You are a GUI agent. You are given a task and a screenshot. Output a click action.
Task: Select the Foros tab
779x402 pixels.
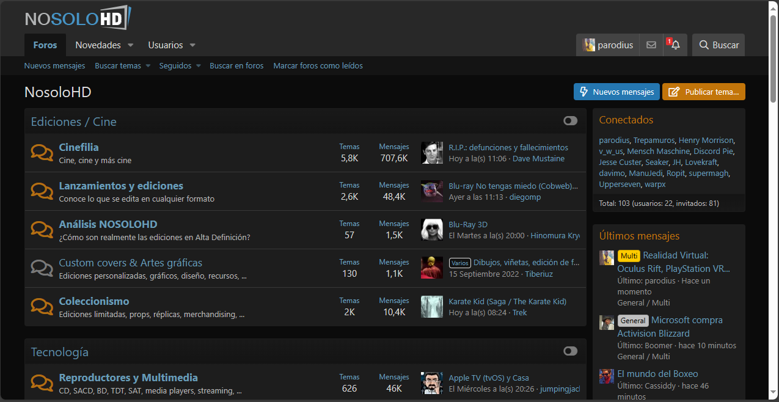pyautogui.click(x=45, y=45)
